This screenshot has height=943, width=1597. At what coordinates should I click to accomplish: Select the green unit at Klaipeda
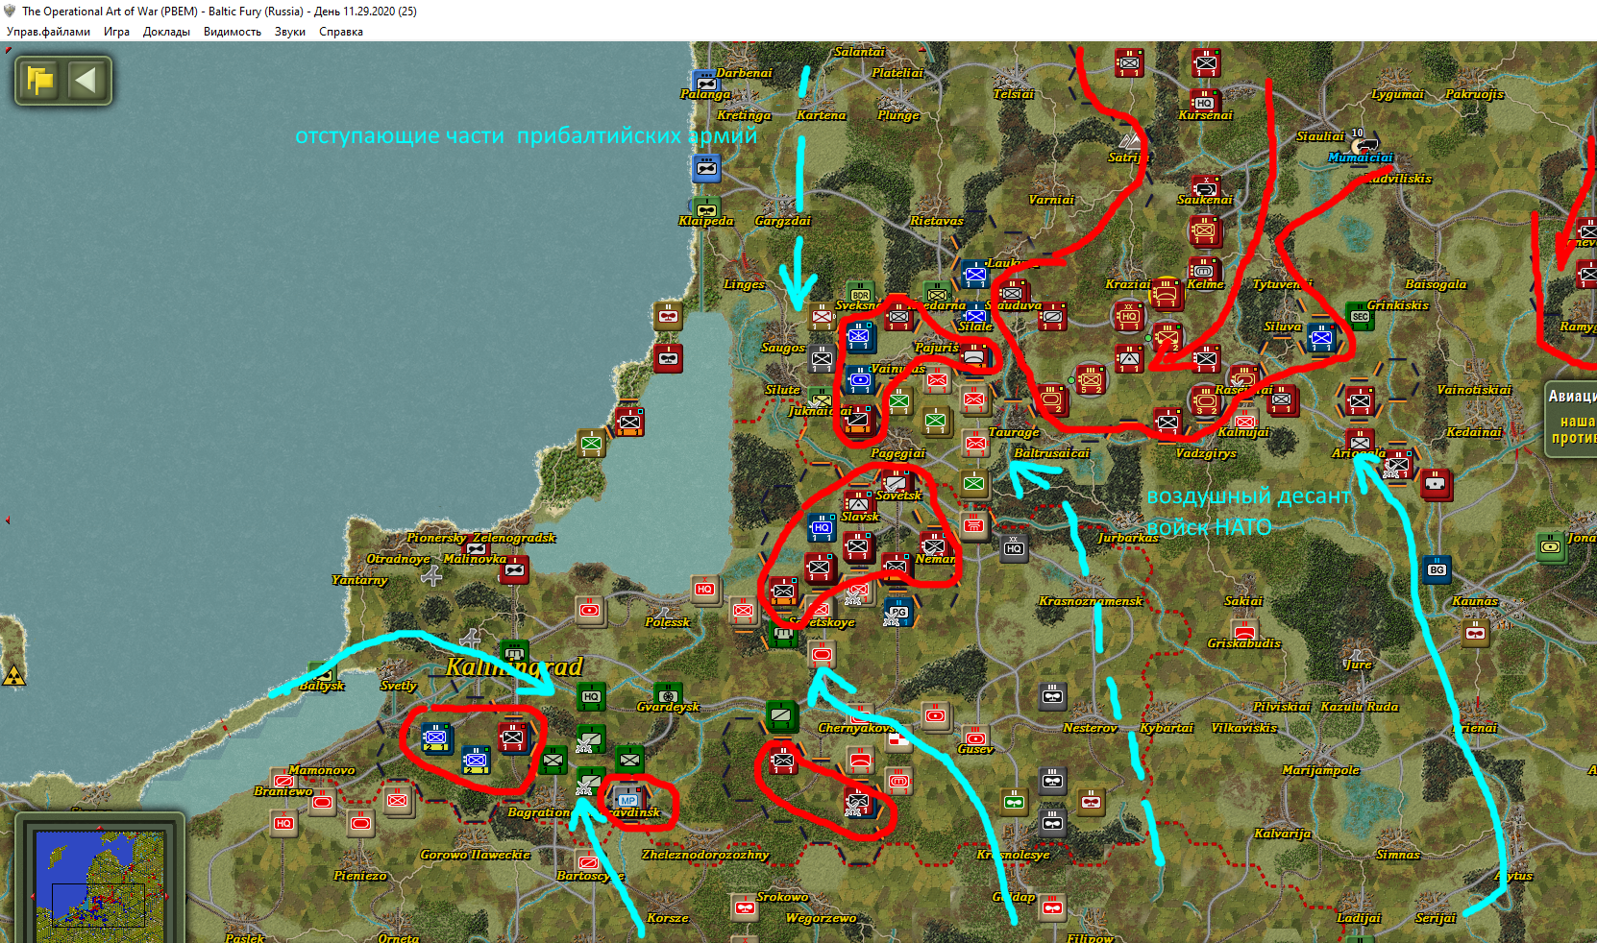pos(706,209)
